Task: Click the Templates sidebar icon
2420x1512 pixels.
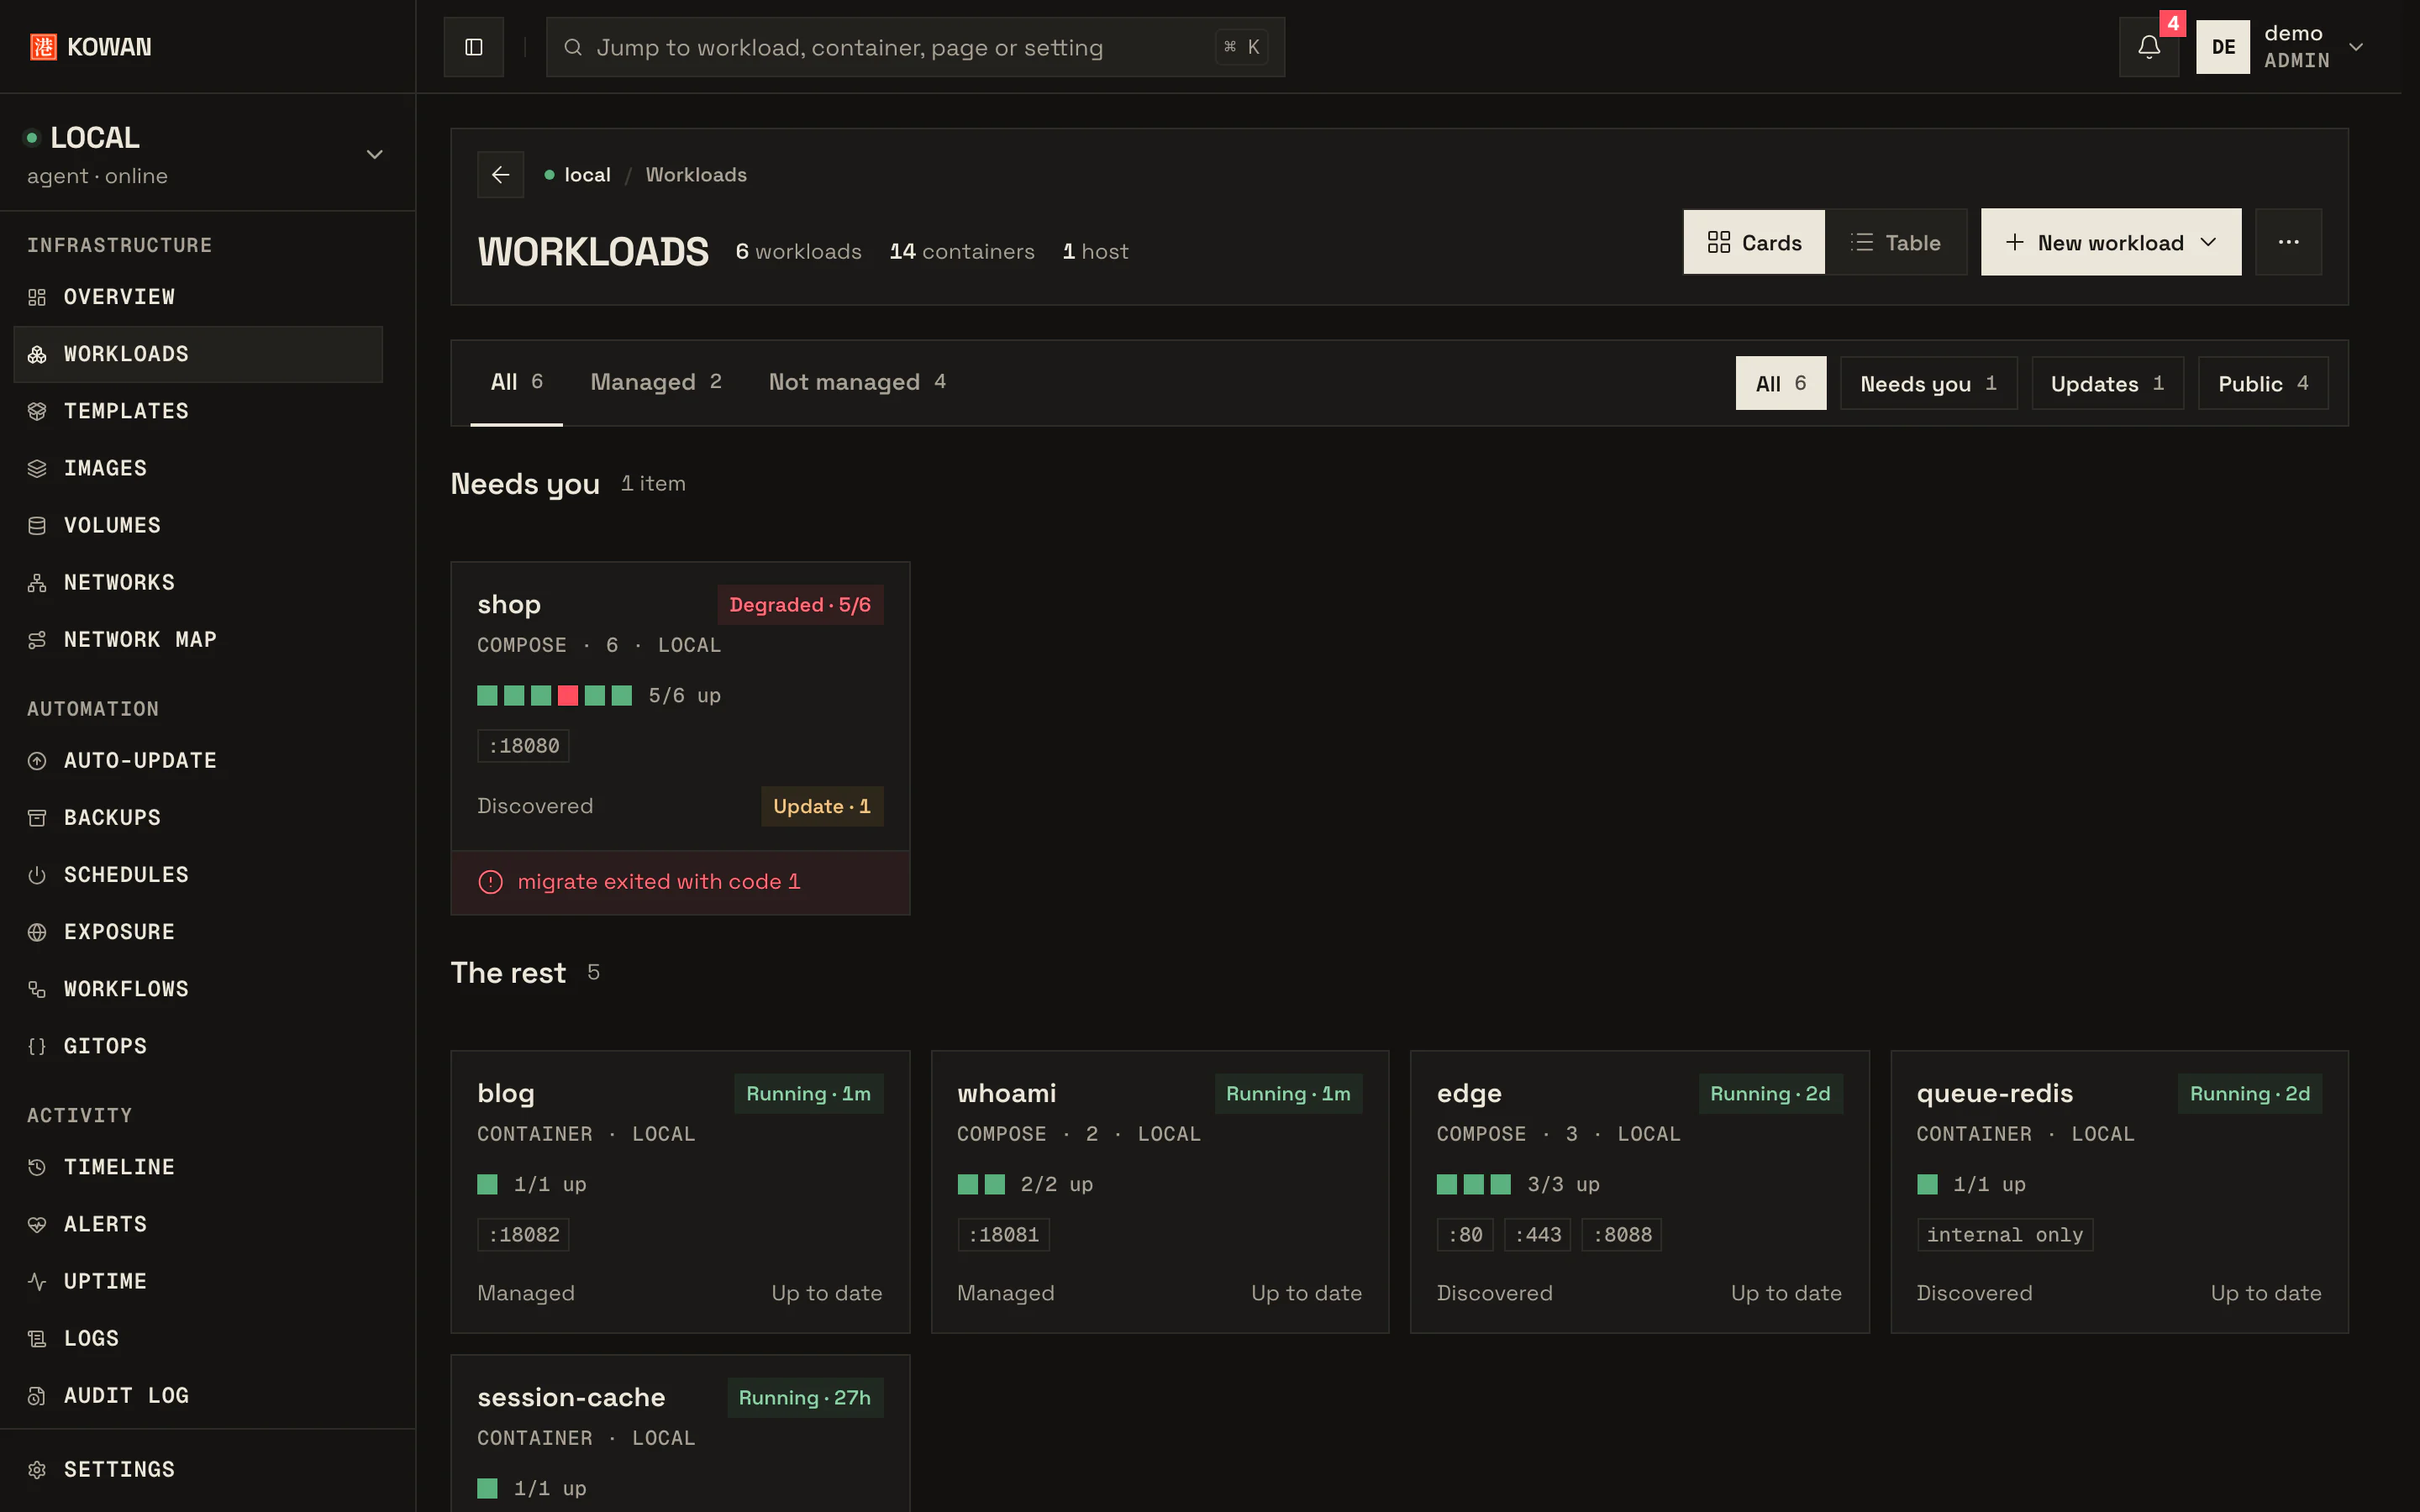Action: (37, 411)
